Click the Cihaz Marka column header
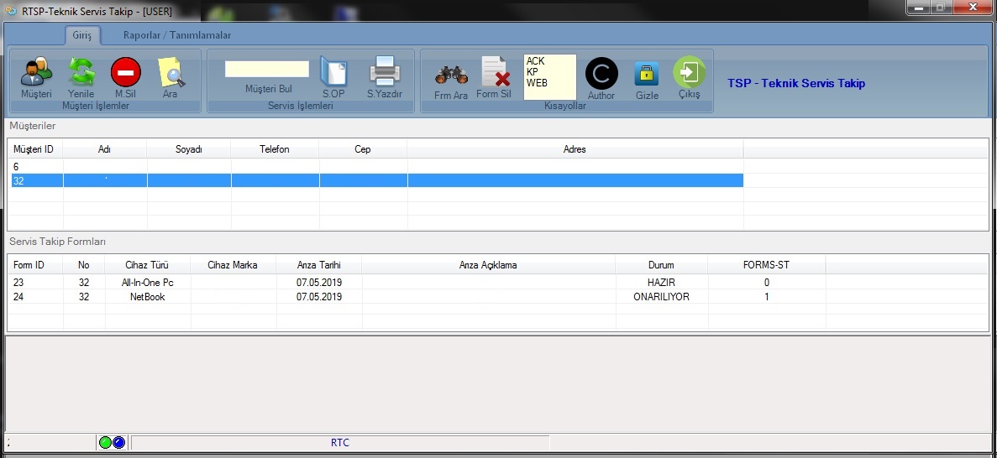Viewport: 997px width, 458px height. tap(233, 265)
